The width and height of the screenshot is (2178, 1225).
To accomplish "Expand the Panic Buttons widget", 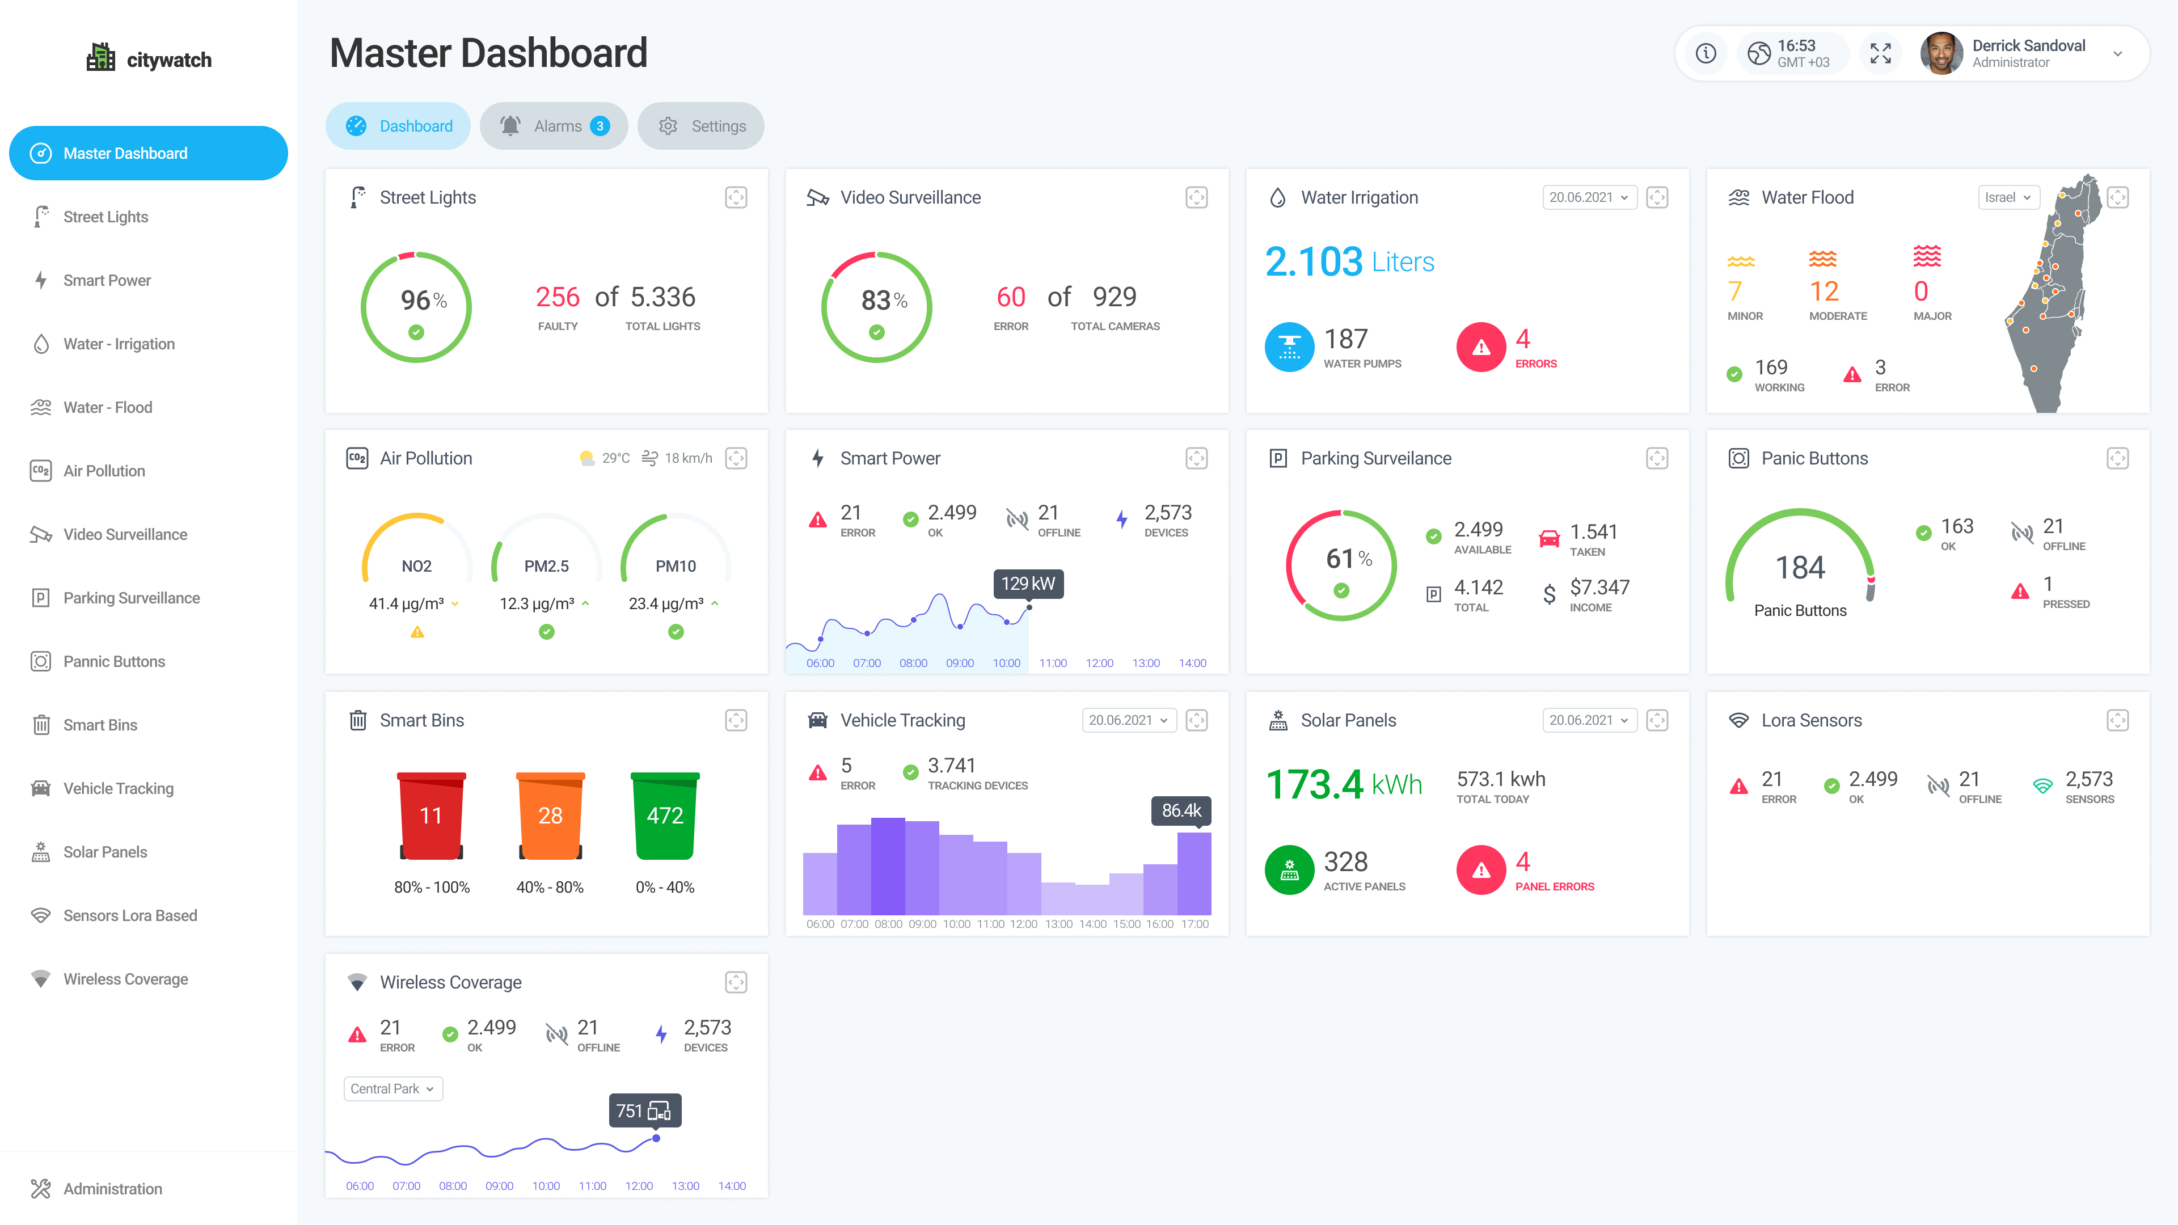I will click(x=2117, y=458).
